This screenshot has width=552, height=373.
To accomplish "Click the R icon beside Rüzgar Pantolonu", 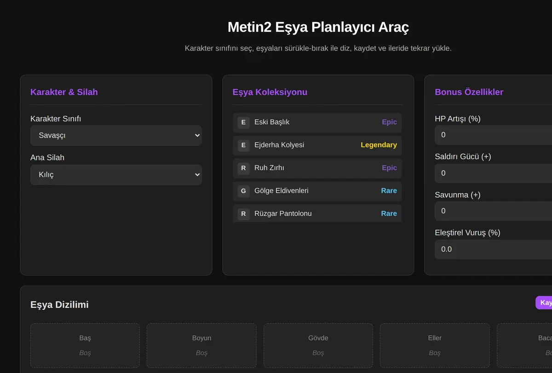I will (x=243, y=214).
